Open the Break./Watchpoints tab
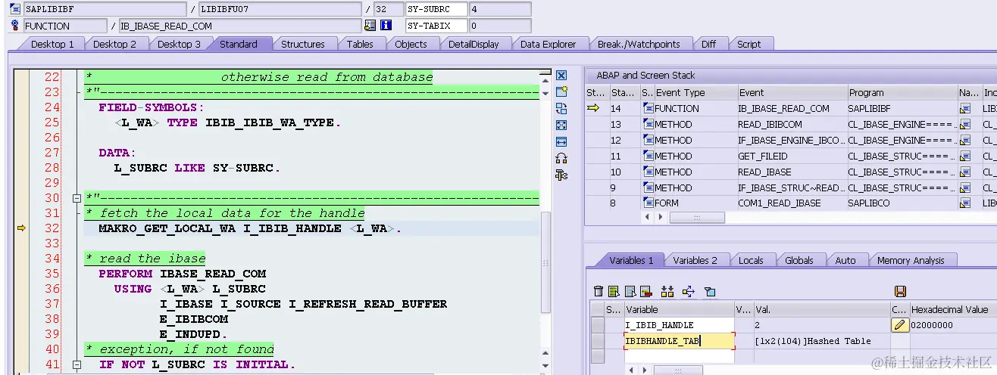 tap(639, 44)
